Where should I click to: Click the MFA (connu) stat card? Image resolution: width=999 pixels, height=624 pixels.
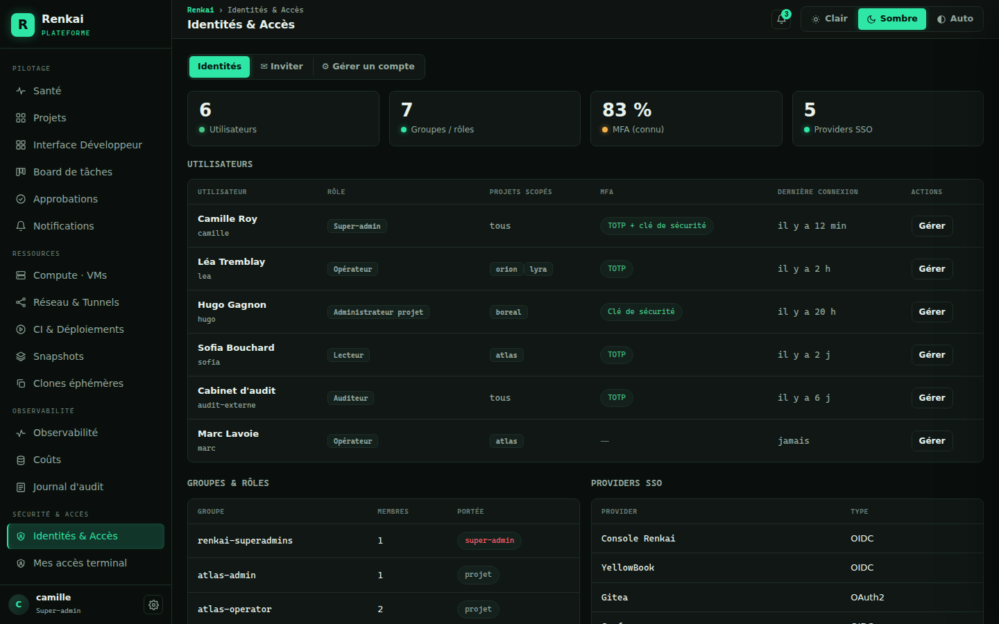686,119
